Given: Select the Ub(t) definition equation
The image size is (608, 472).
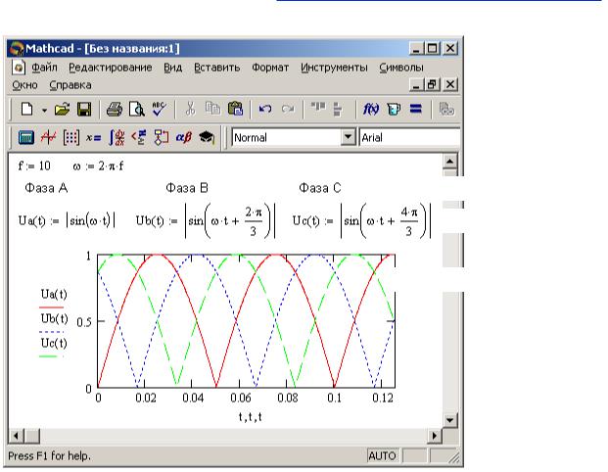Looking at the screenshot, I should [206, 220].
